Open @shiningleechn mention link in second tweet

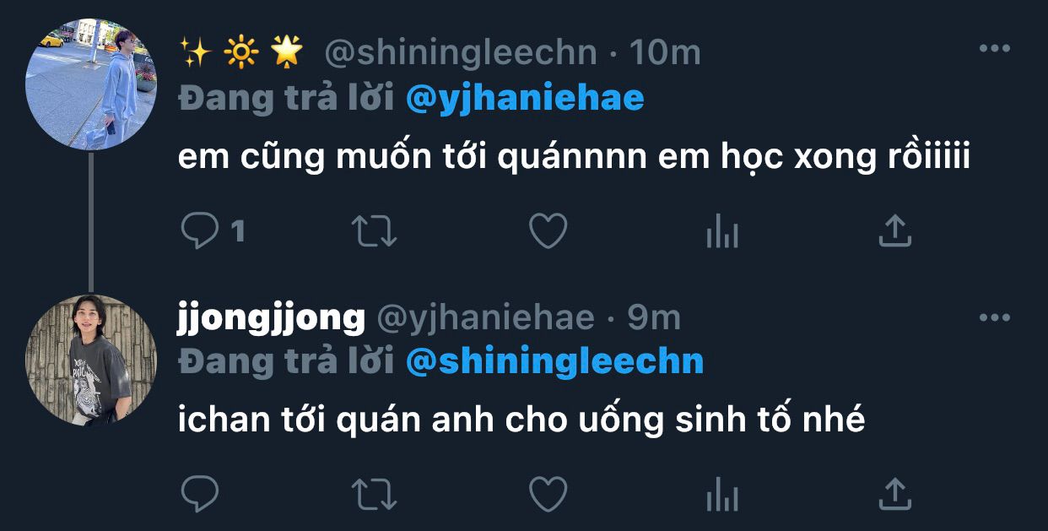point(554,361)
